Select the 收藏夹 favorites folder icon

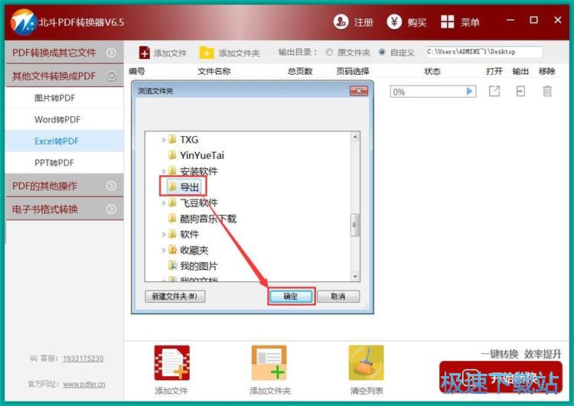pos(172,250)
